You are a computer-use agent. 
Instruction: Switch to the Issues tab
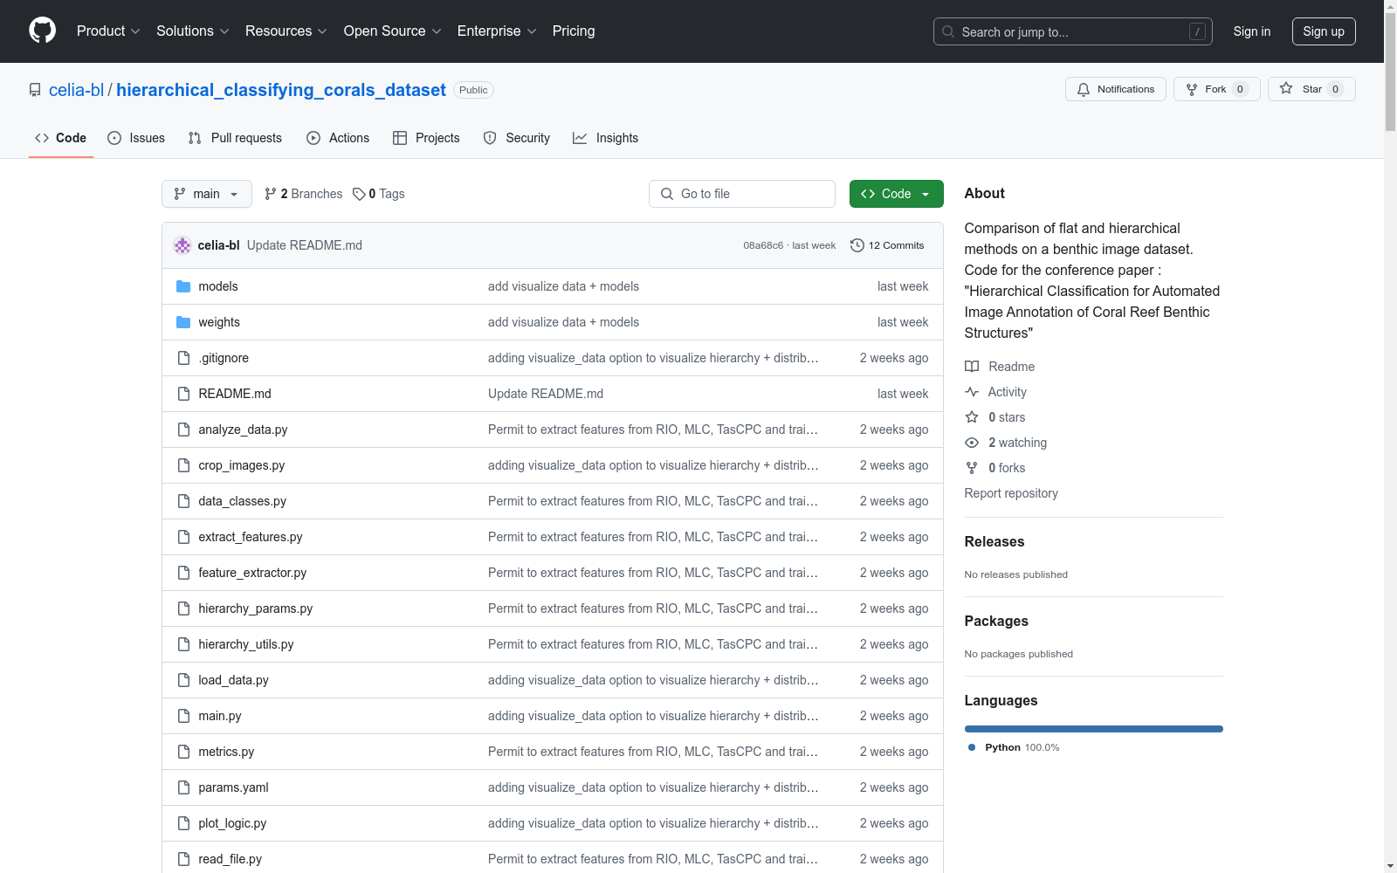point(136,138)
